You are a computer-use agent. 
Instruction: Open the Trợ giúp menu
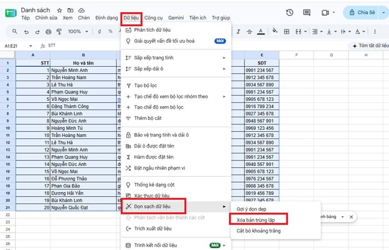click(x=221, y=18)
